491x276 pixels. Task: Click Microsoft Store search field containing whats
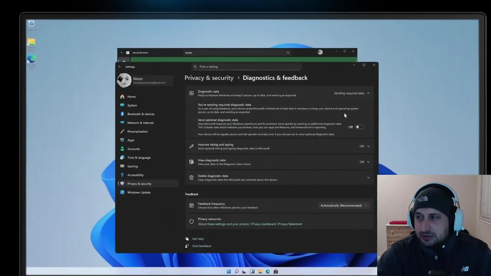click(237, 53)
